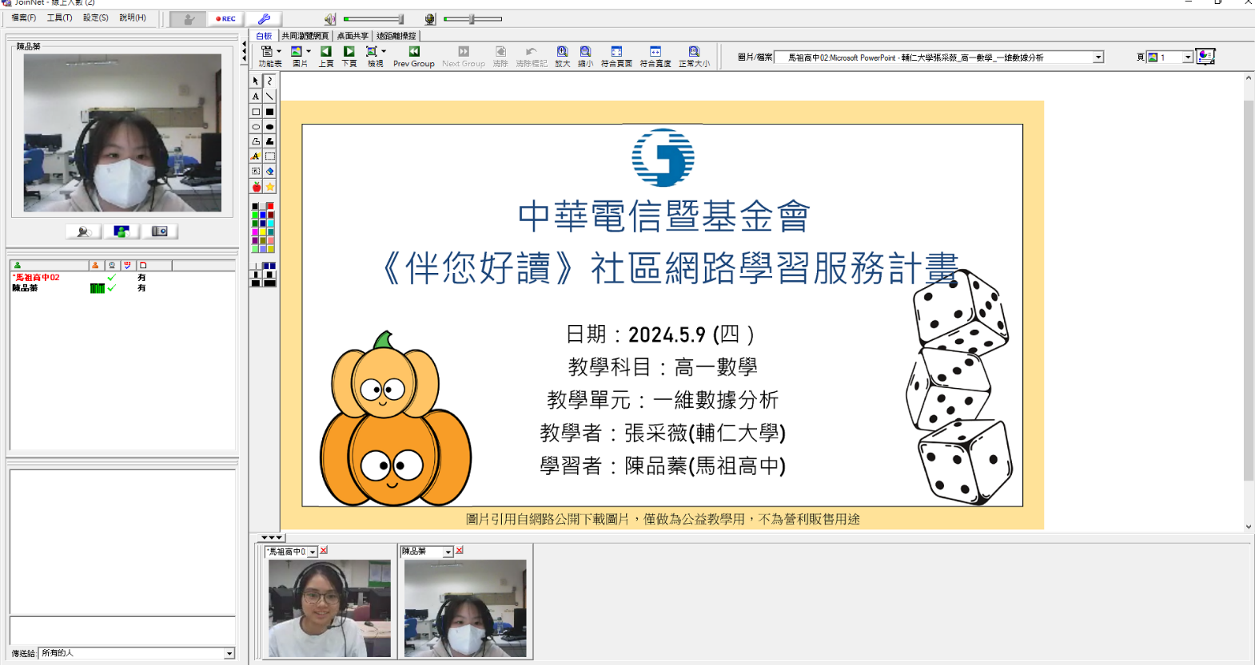1255x665 pixels.
Task: Select the freehand pen tool
Action: [270, 81]
